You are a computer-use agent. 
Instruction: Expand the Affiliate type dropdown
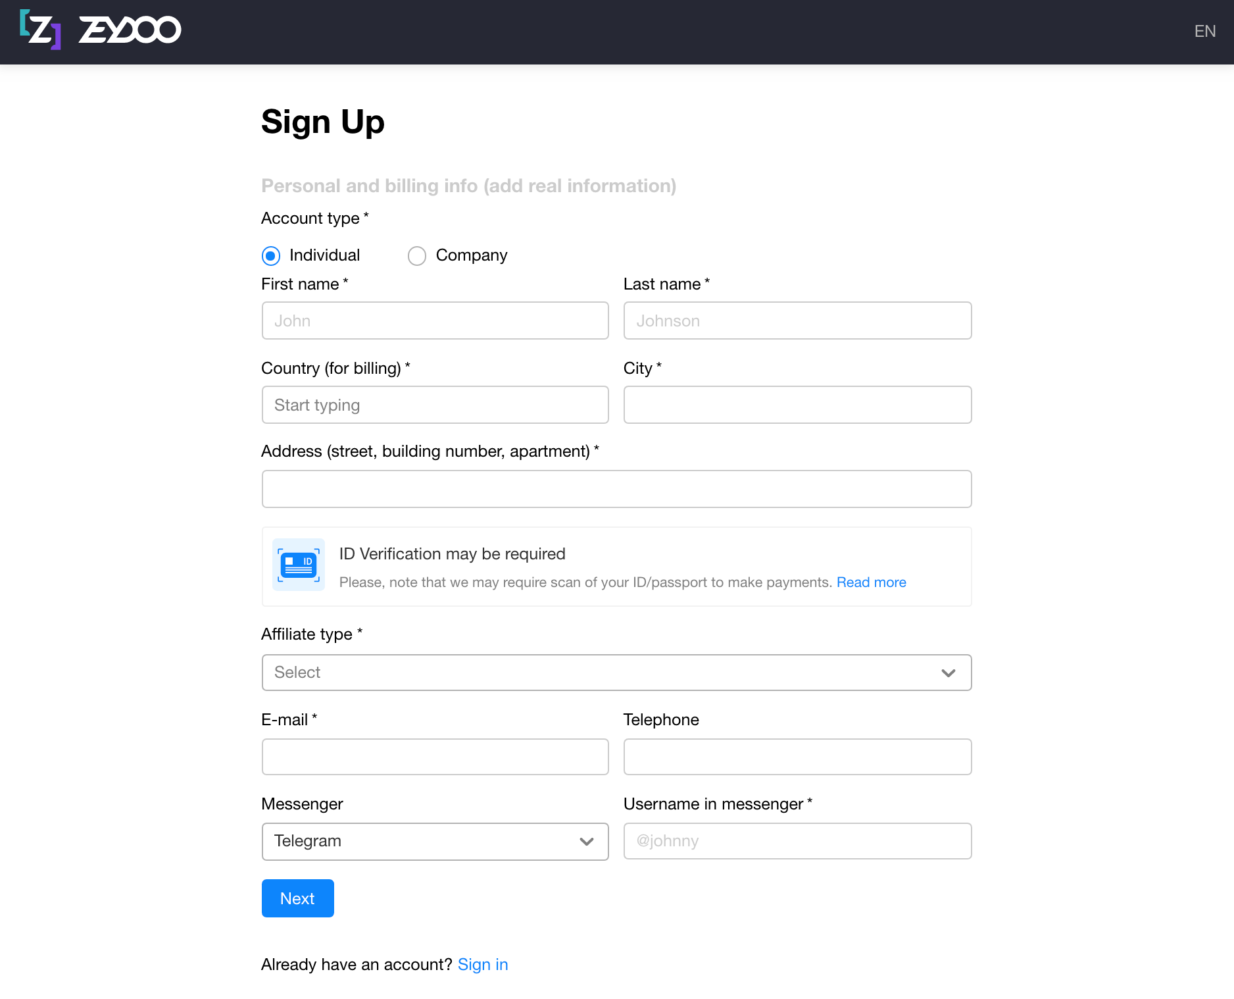coord(616,673)
